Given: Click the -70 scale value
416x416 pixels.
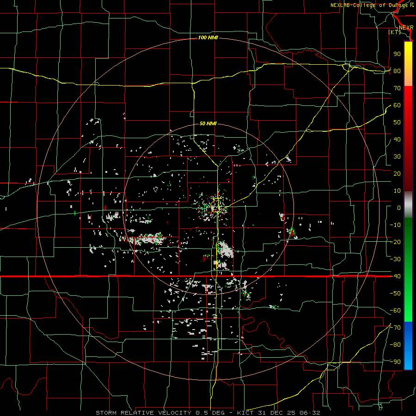Looking at the screenshot, I should pos(395,328).
